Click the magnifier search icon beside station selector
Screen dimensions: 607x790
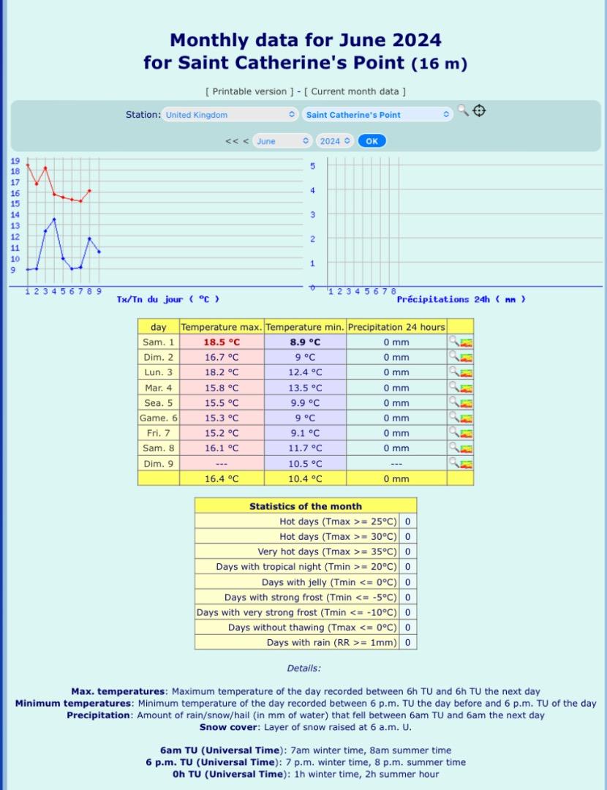[462, 110]
